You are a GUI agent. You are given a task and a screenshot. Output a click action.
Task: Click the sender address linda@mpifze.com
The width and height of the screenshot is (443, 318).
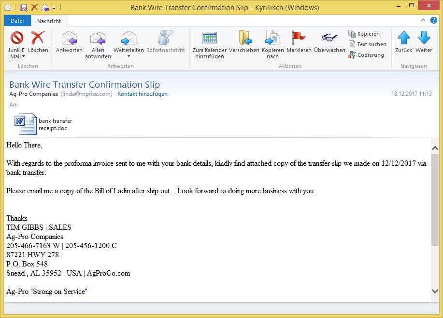click(x=86, y=94)
